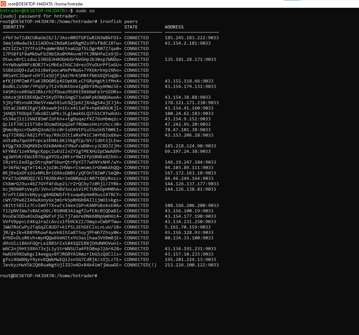The width and height of the screenshot is (359, 335).
Task: Click identity starting with fnYW9oW9RPz8ORJTx
Action: tap(62, 65)
